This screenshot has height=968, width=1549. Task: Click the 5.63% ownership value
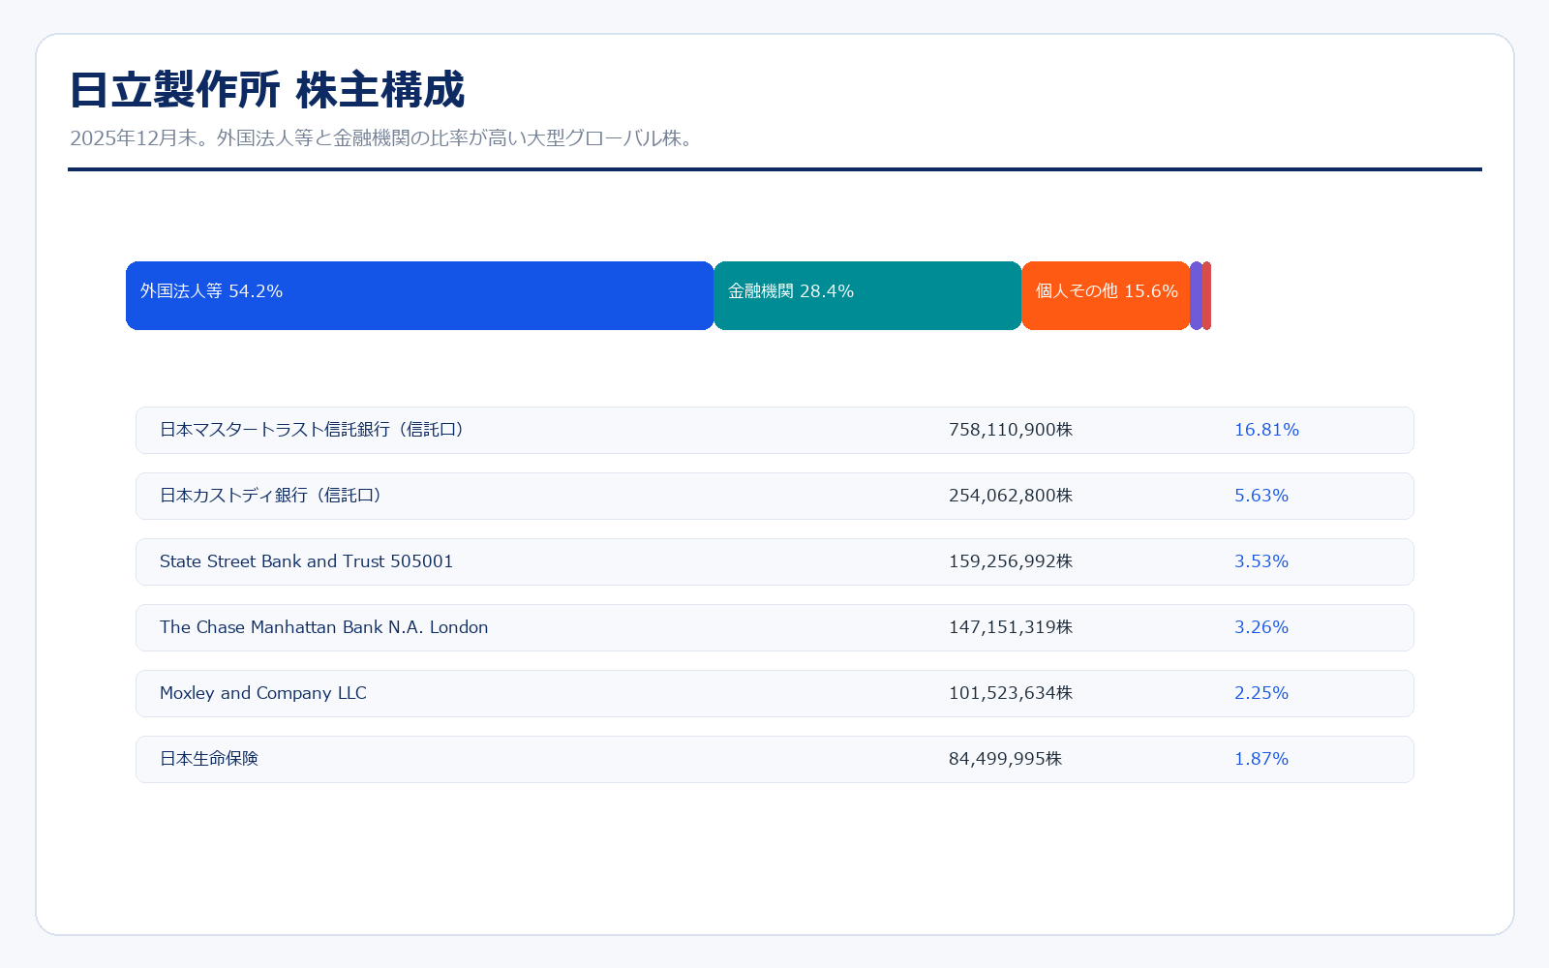click(1261, 496)
